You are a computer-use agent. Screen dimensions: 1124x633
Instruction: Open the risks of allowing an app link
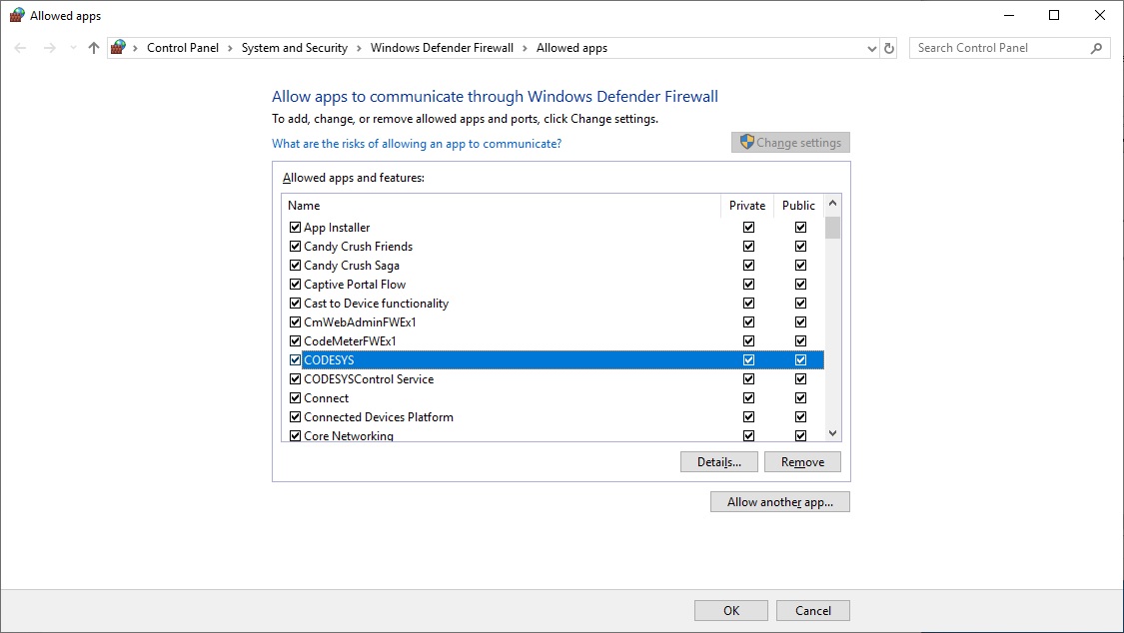click(417, 143)
